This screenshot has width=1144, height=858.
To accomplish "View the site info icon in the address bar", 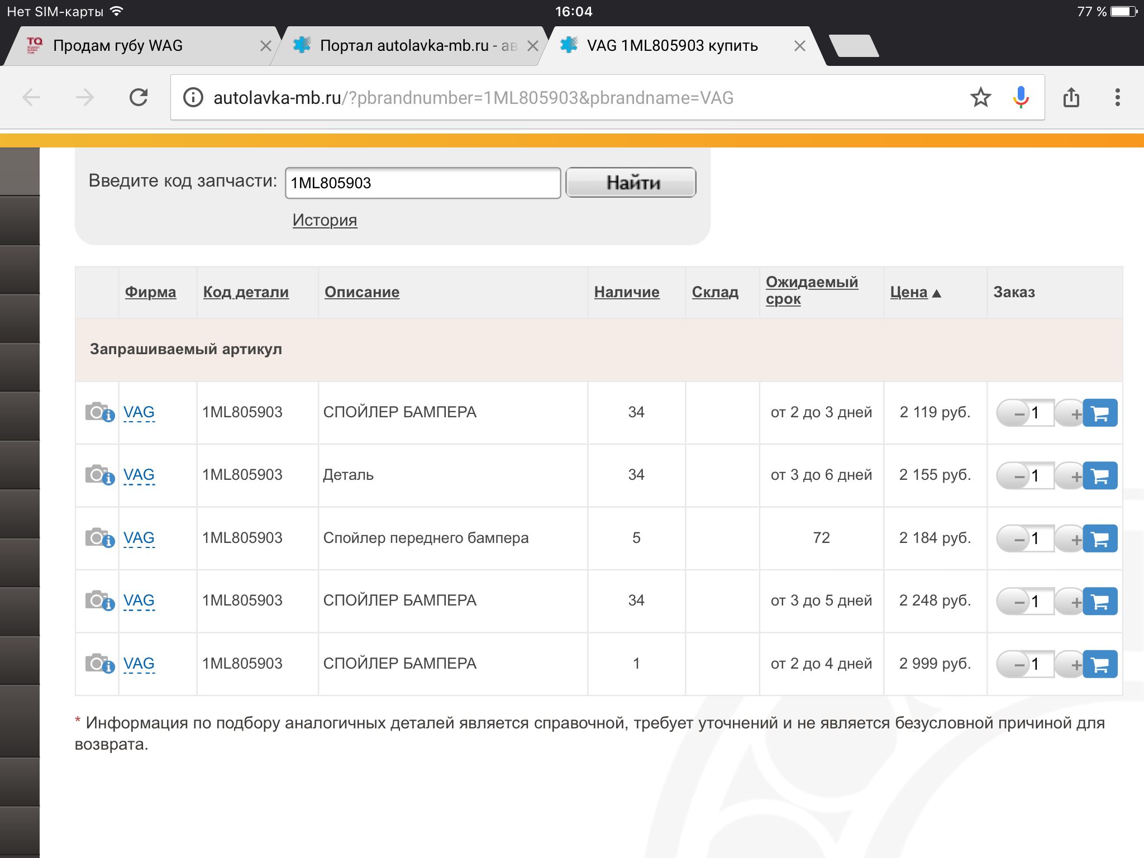I will (193, 98).
